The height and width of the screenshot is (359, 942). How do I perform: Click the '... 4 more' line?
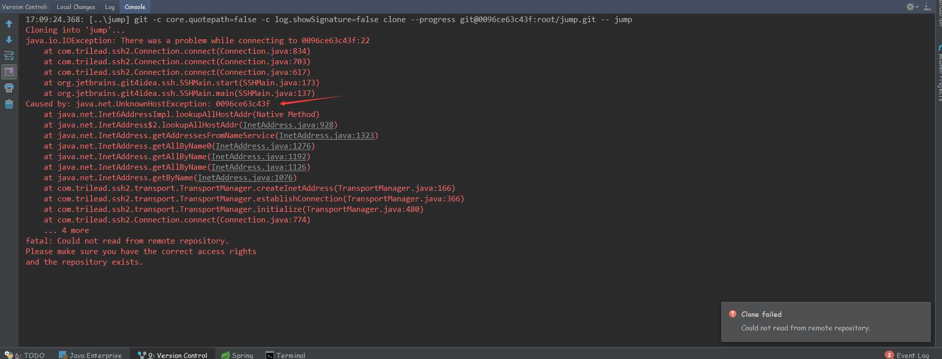pos(66,230)
